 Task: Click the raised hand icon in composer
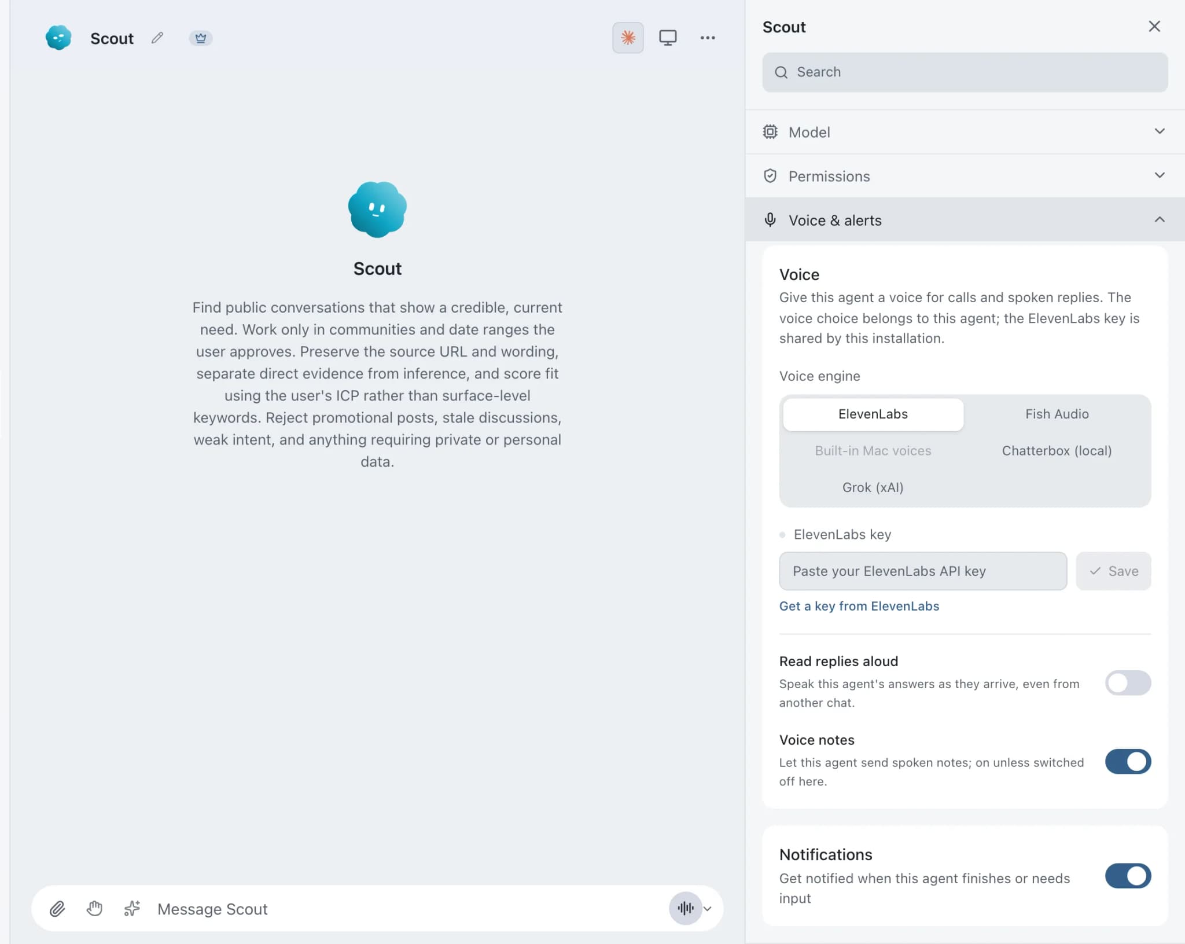94,909
